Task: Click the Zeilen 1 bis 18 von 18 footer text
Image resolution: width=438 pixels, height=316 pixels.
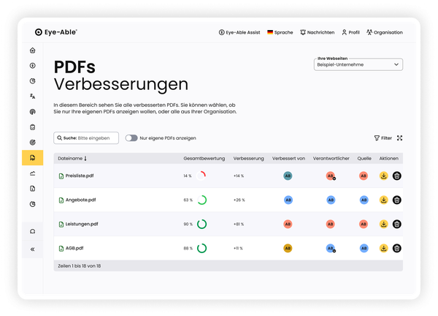Action: (80, 266)
